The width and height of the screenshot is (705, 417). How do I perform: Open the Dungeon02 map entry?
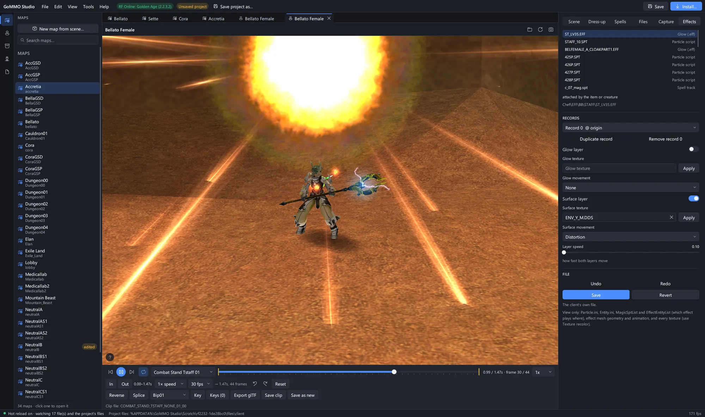[57, 206]
